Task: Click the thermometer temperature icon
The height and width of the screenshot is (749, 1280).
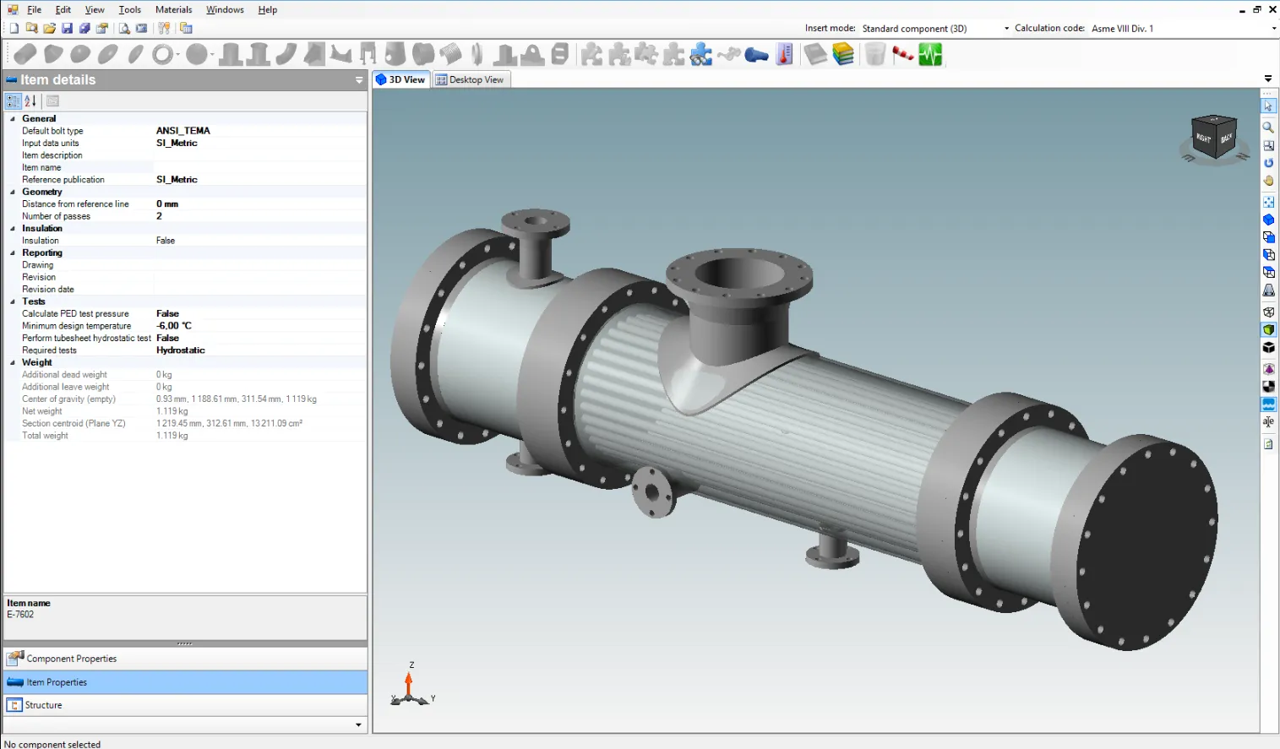Action: click(785, 55)
